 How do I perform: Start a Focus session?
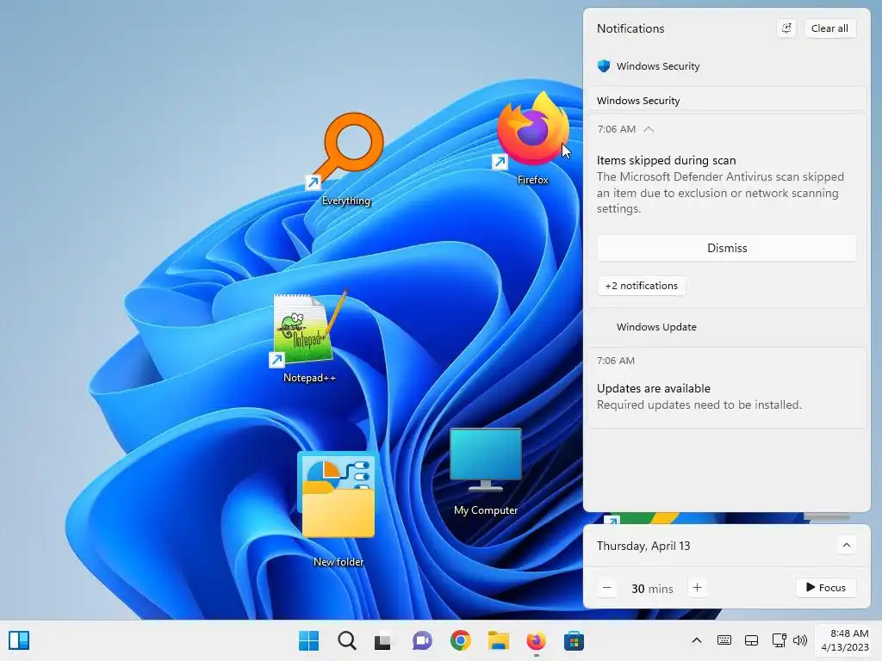[x=826, y=587]
